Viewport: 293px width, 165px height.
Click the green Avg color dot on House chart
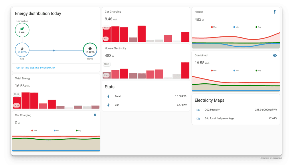click(256, 27)
